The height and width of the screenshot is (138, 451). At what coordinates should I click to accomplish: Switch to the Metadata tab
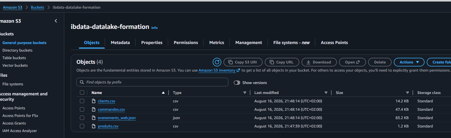(120, 43)
